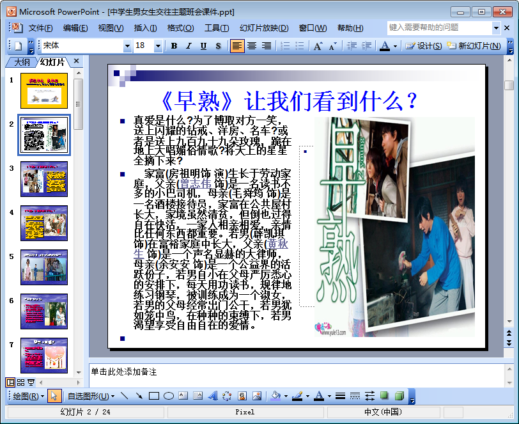The image size is (519, 424).
Task: Insert diagram or organization chart icon
Action: (x=227, y=396)
